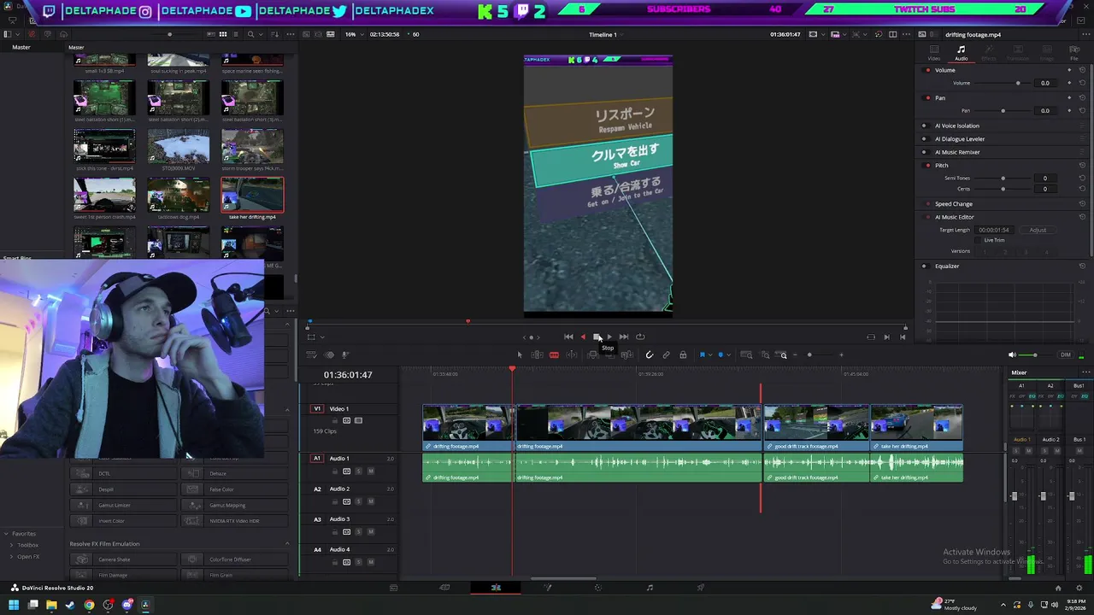Click the Target Length timecode field

tap(995, 230)
